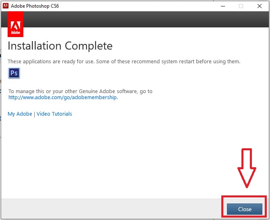Viewport: 270px width, 220px height.
Task: Close the installer window with X
Action: click(259, 6)
